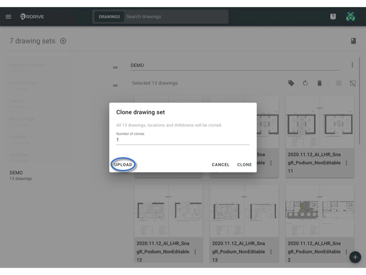Click the tag icon for selected drawings
The height and width of the screenshot is (275, 366).
(x=291, y=83)
